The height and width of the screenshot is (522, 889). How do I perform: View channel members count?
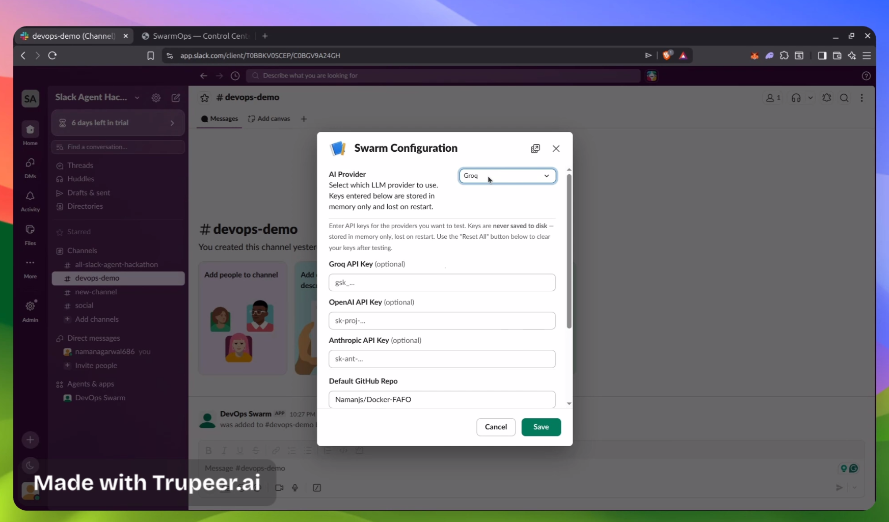tap(773, 98)
